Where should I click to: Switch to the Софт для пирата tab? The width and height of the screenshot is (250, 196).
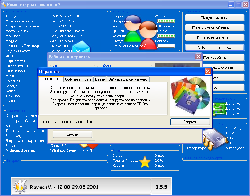78,79
